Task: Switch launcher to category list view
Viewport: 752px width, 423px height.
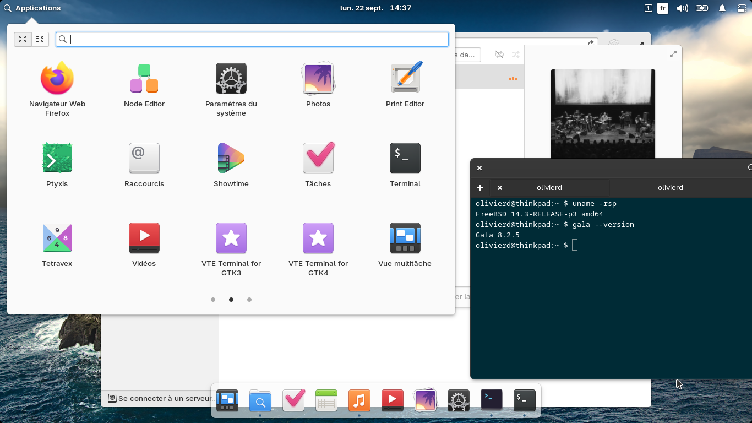Action: point(40,39)
